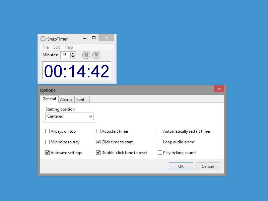Enable the Loop audio alarm option
The width and height of the screenshot is (268, 201).
click(x=160, y=142)
